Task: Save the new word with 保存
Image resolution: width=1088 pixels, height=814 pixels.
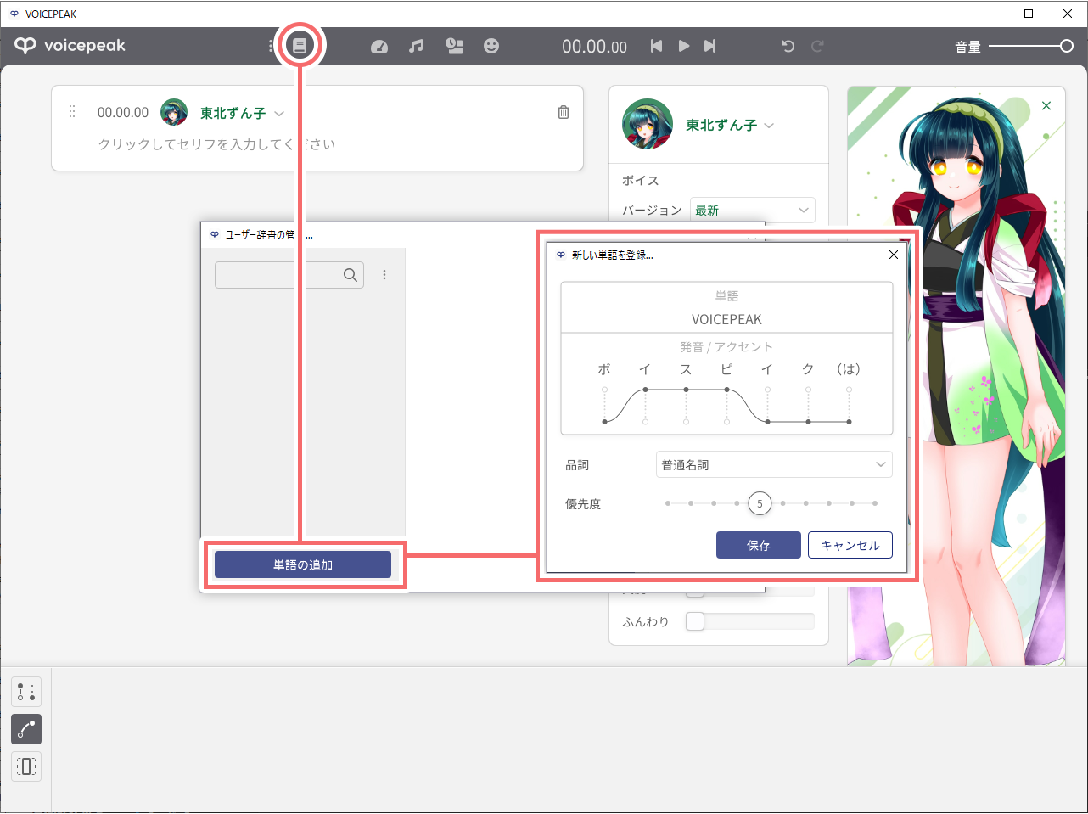Action: point(759,545)
